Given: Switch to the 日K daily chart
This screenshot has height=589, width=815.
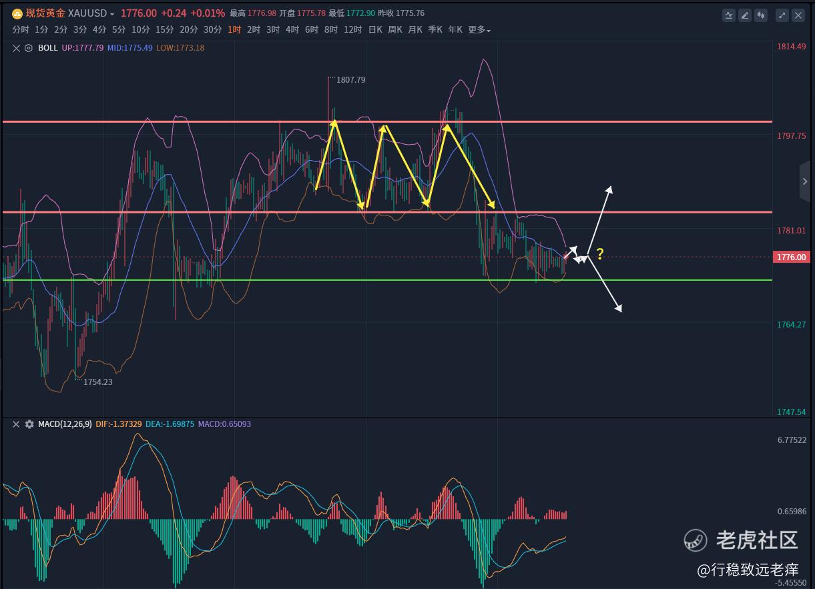Looking at the screenshot, I should coord(375,30).
